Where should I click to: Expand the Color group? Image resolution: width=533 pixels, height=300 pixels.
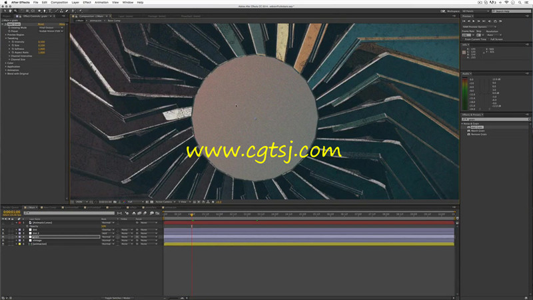(x=6, y=63)
